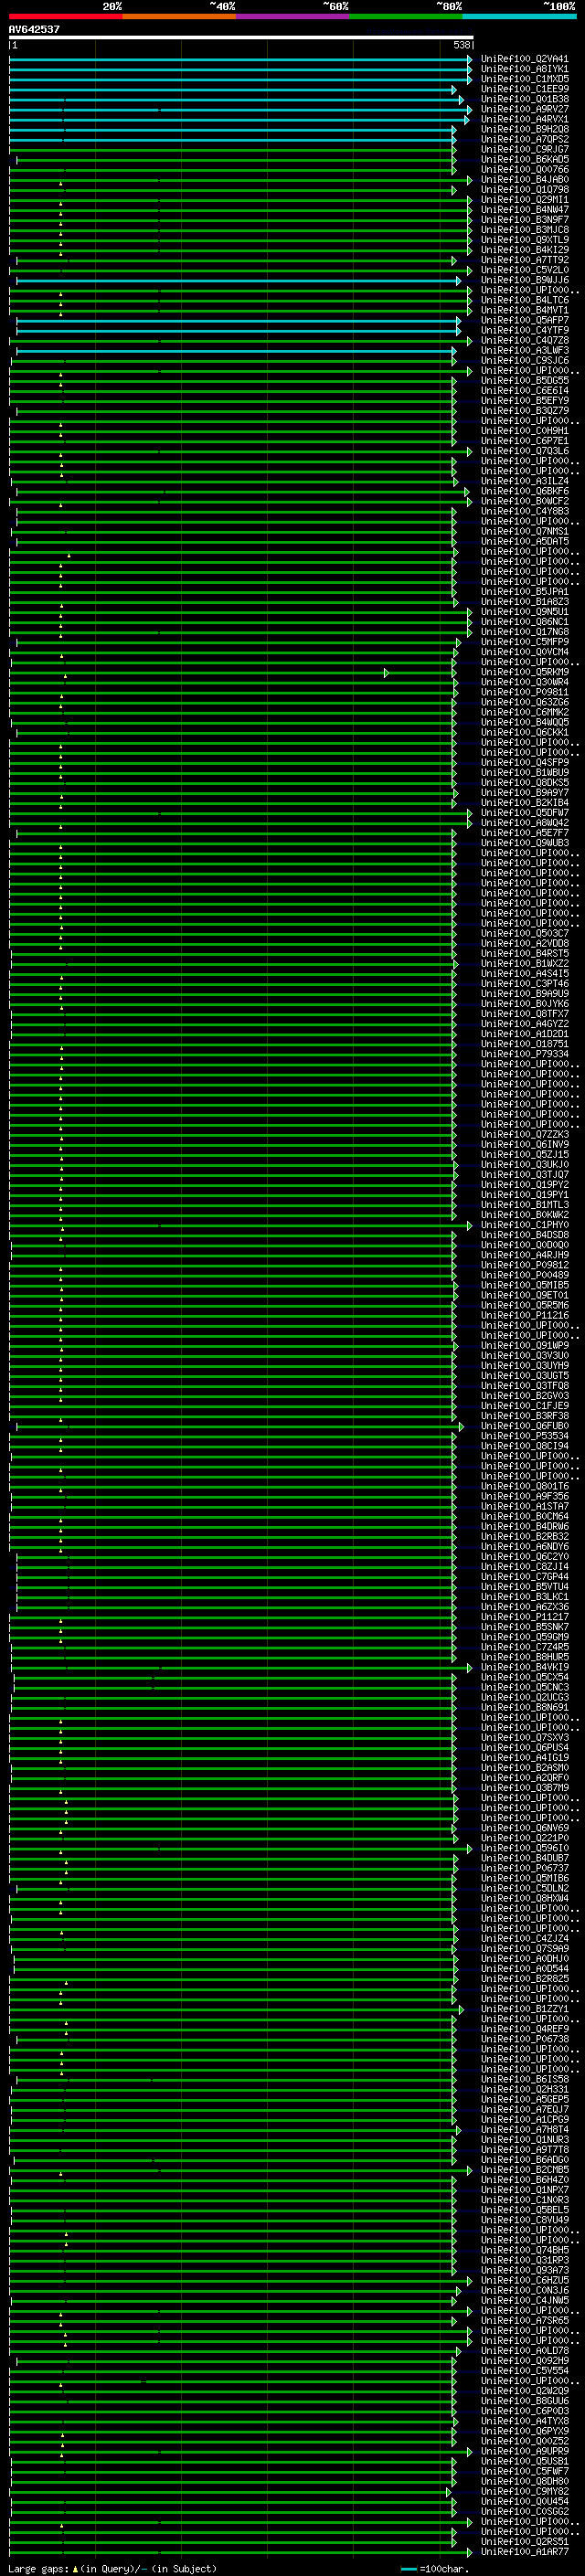The width and height of the screenshot is (585, 2576).
Task: Click the UniRef100_Q7Q3L6 label
Action: [x=525, y=451]
